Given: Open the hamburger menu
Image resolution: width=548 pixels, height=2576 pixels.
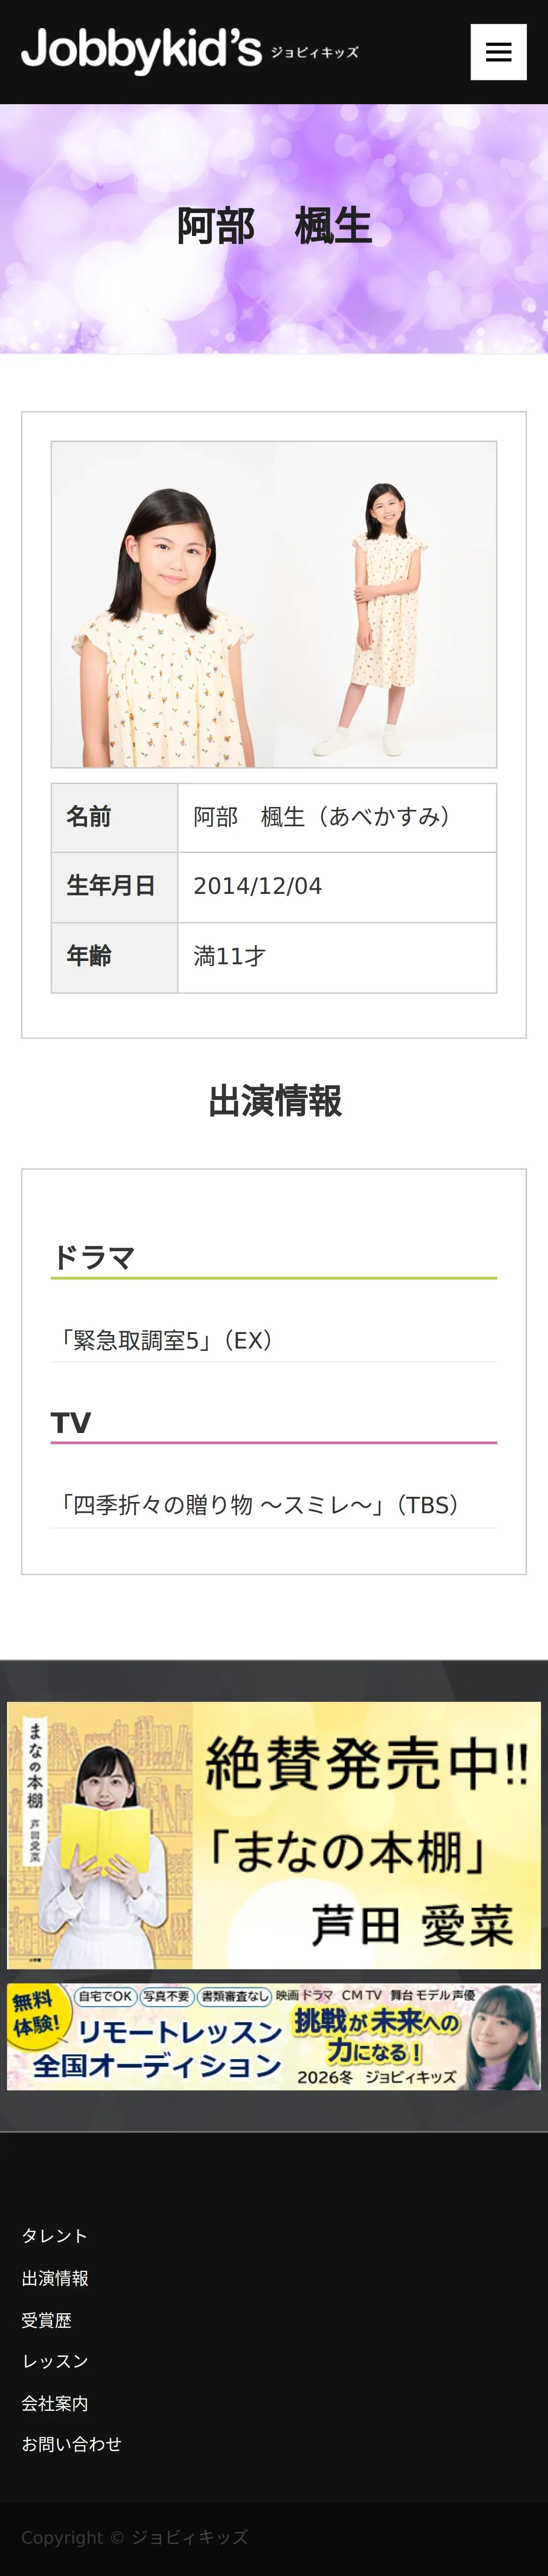Looking at the screenshot, I should pyautogui.click(x=498, y=52).
